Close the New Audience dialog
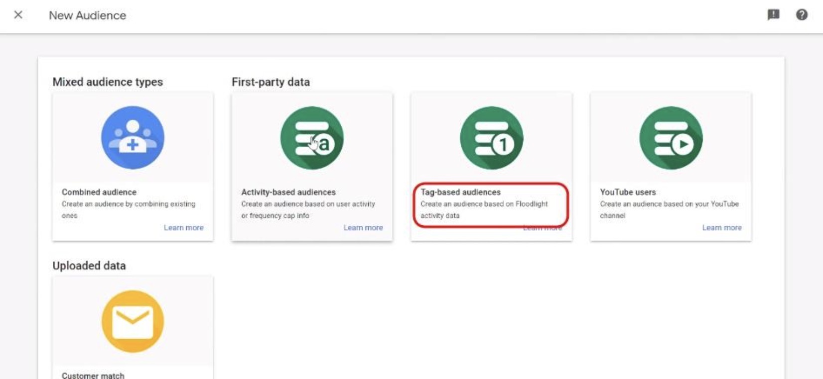The width and height of the screenshot is (823, 379). tap(18, 15)
